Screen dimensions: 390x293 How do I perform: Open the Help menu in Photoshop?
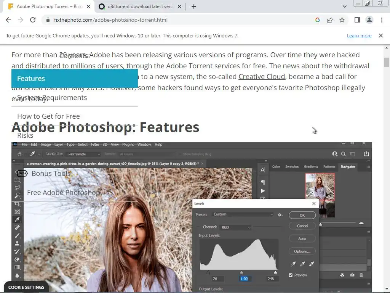click(x=158, y=145)
